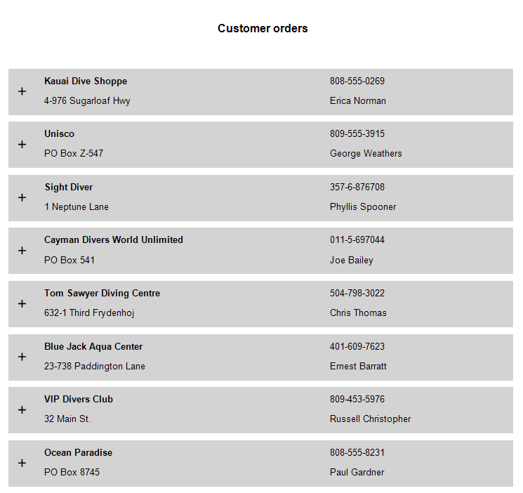
Task: Click phone number 809-453-5976
Action: coord(357,400)
